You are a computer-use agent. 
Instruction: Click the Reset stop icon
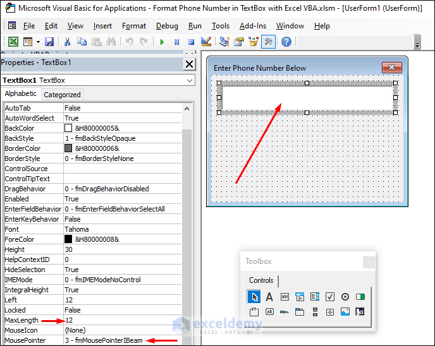[191, 42]
